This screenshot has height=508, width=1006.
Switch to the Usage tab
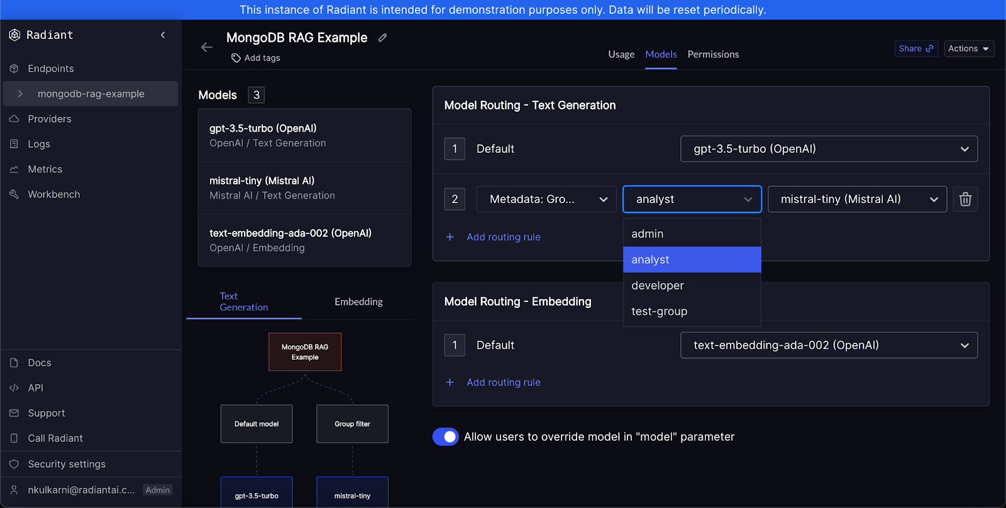point(621,55)
